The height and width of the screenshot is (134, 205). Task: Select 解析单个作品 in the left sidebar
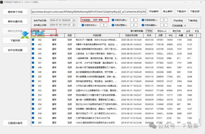(15, 12)
